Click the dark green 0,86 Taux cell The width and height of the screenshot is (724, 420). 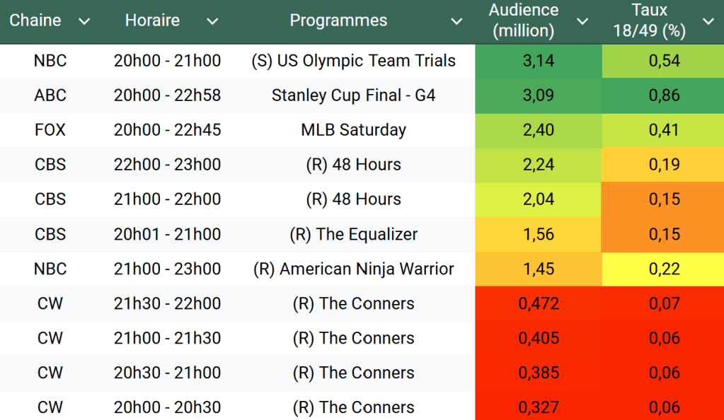[664, 95]
